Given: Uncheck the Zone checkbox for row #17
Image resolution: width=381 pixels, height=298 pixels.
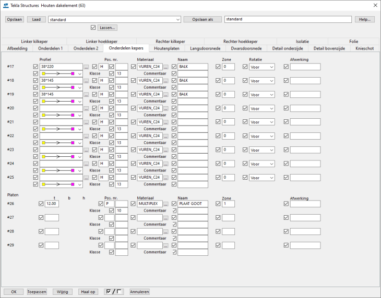Looking at the screenshot, I should click(218, 67).
